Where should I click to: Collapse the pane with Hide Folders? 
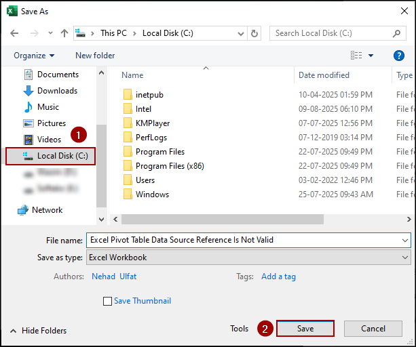tap(38, 331)
